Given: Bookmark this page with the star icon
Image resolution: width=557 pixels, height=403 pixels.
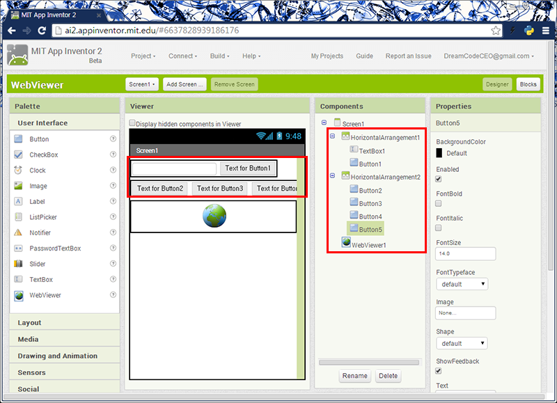Looking at the screenshot, I should pyautogui.click(x=496, y=31).
